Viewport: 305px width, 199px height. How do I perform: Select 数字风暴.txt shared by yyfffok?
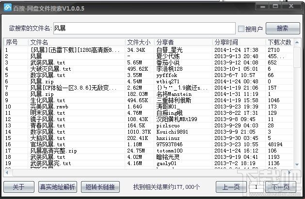pyautogui.click(x=148, y=75)
